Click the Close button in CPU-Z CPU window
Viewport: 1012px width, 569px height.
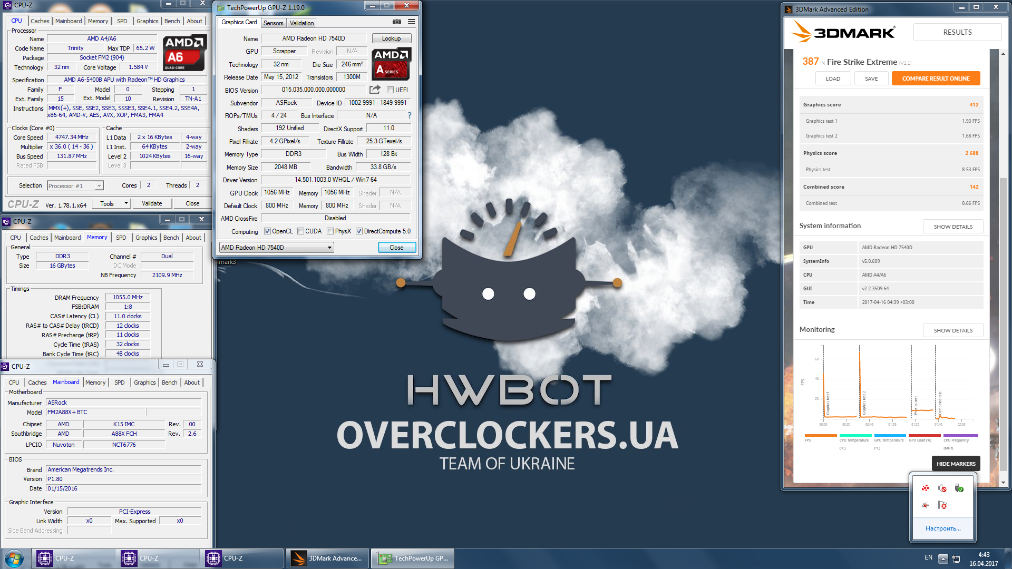(192, 203)
